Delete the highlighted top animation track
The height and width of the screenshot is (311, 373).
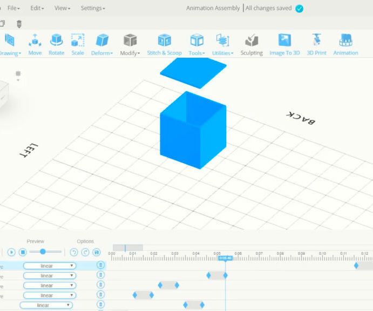(100, 265)
